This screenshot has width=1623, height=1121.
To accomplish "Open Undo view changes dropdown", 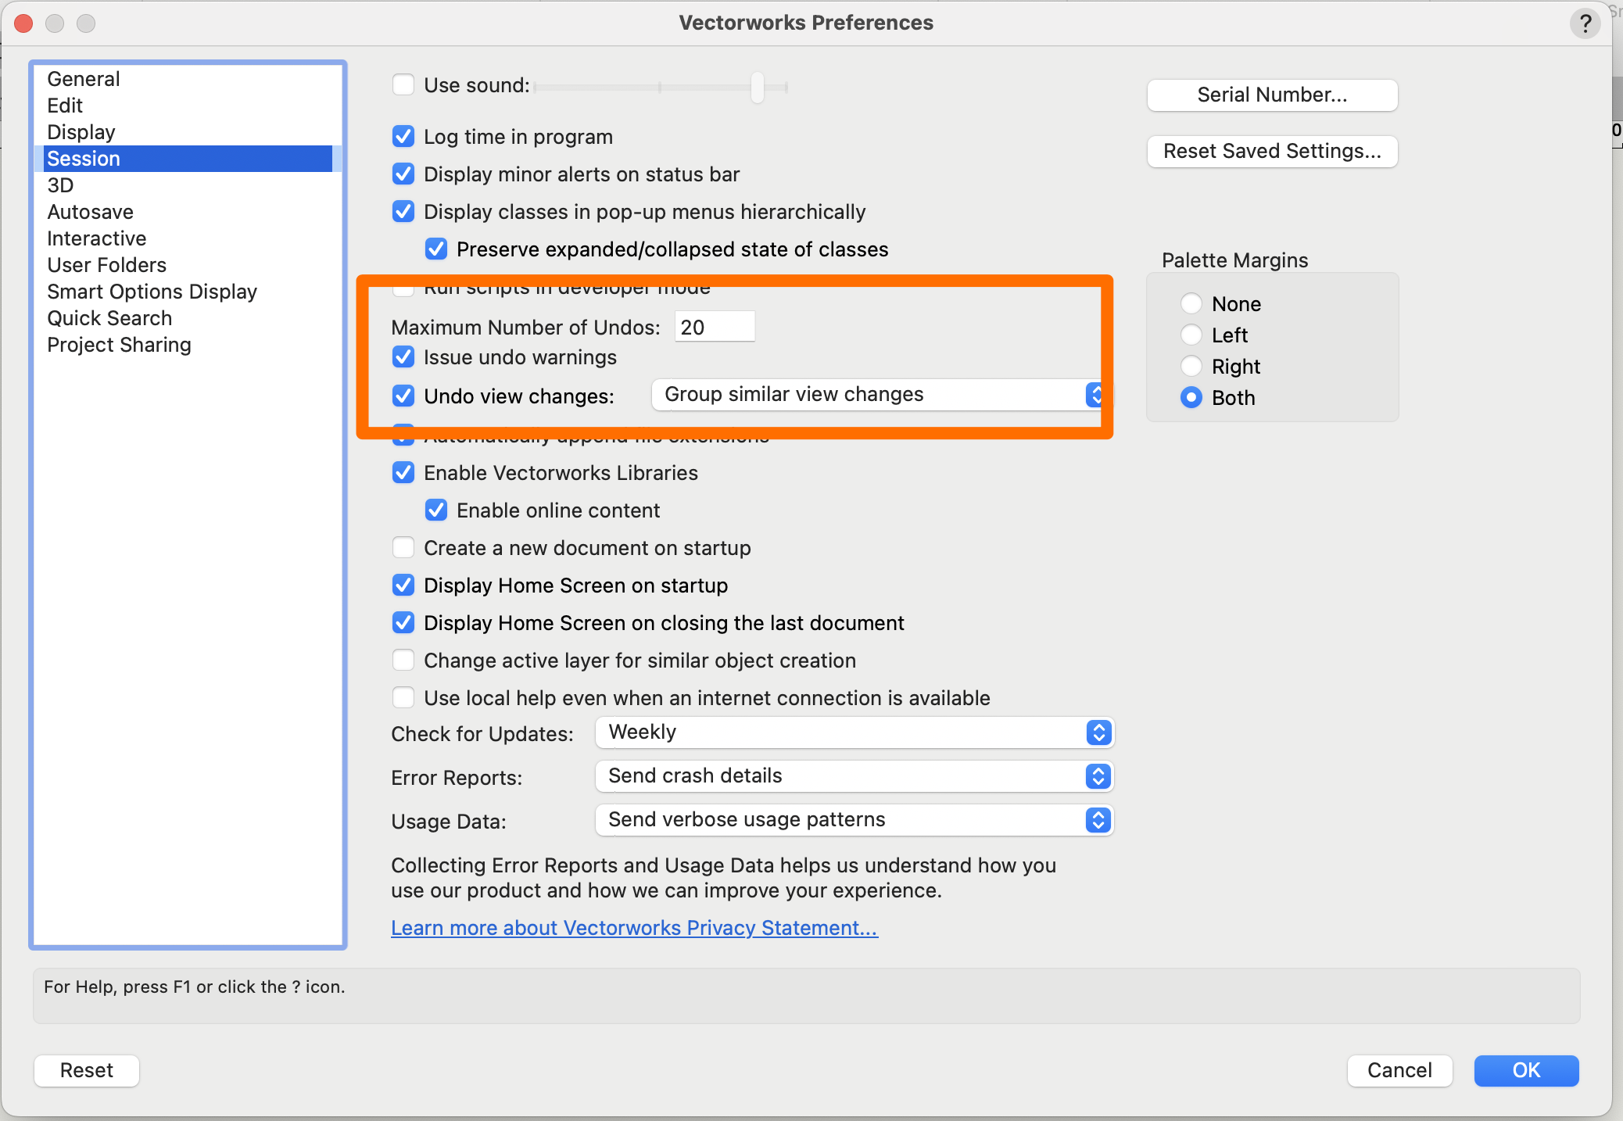I will click(x=876, y=395).
